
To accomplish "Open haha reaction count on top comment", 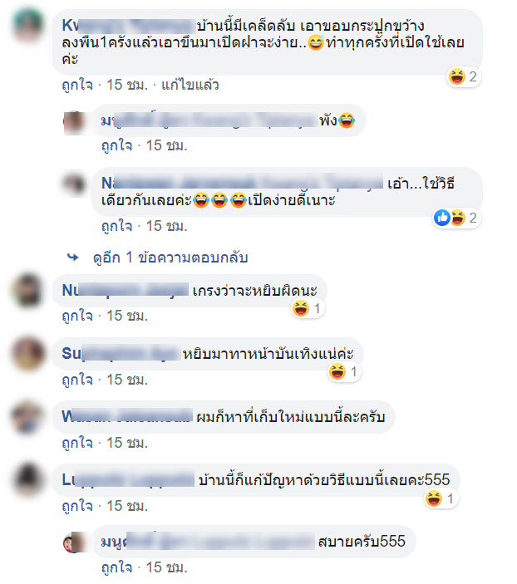I will coord(463,76).
